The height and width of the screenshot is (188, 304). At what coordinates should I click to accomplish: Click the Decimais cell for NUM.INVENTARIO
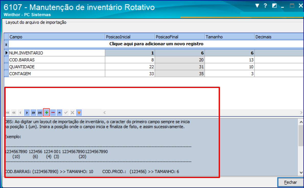pos(279,53)
